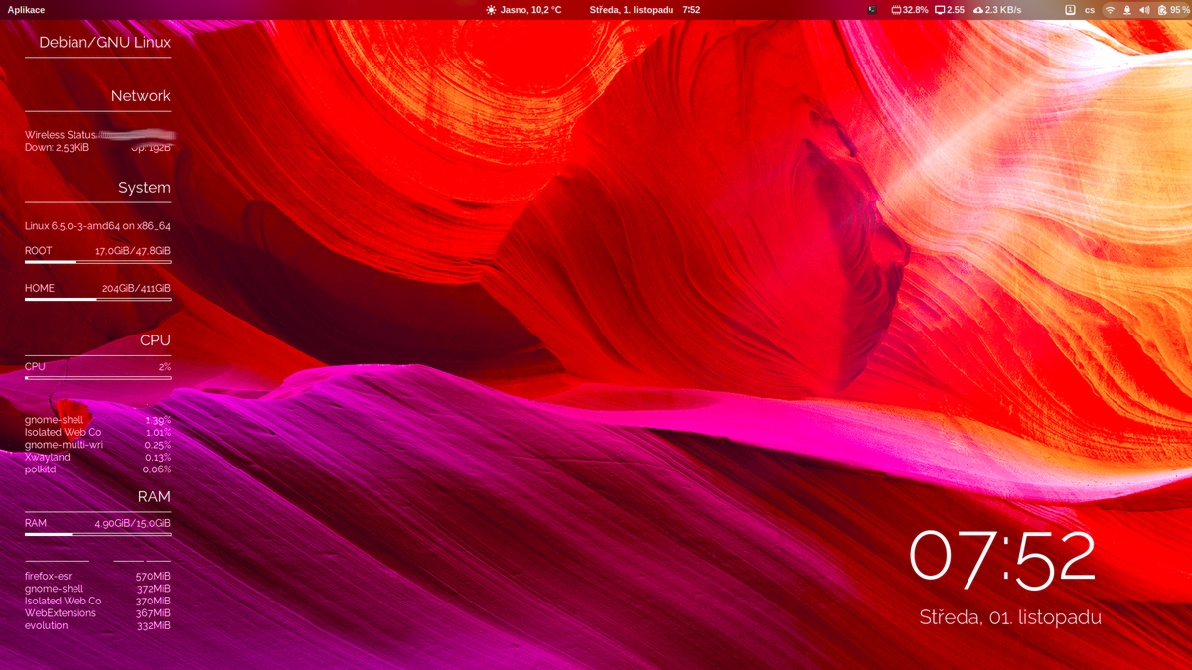
Task: Click the gnome-shell row in the CPU list
Action: pyautogui.click(x=97, y=420)
